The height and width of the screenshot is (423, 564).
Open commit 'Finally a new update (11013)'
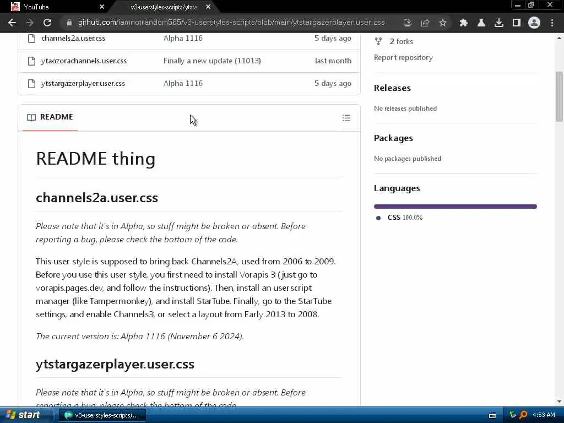[x=212, y=61]
